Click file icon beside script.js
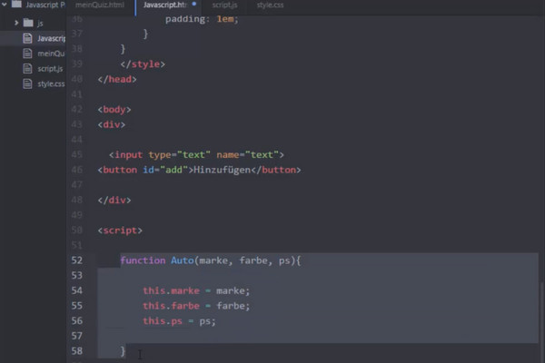Image resolution: width=545 pixels, height=363 pixels. point(27,68)
